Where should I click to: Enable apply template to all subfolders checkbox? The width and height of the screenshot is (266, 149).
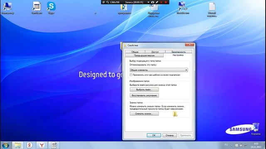(131, 75)
